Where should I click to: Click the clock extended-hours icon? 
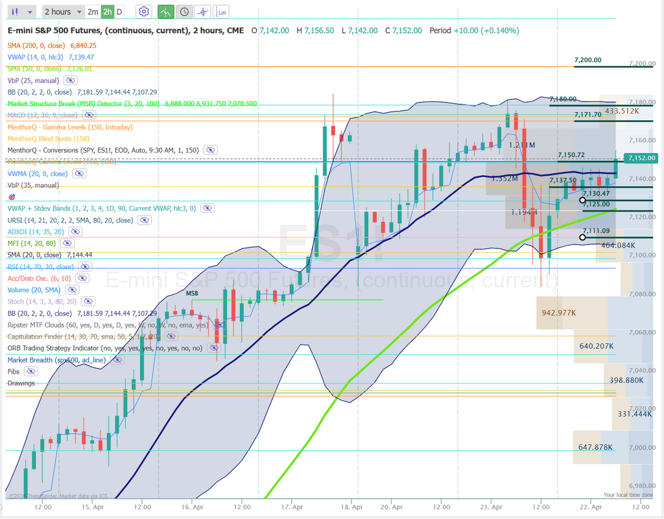pos(185,12)
